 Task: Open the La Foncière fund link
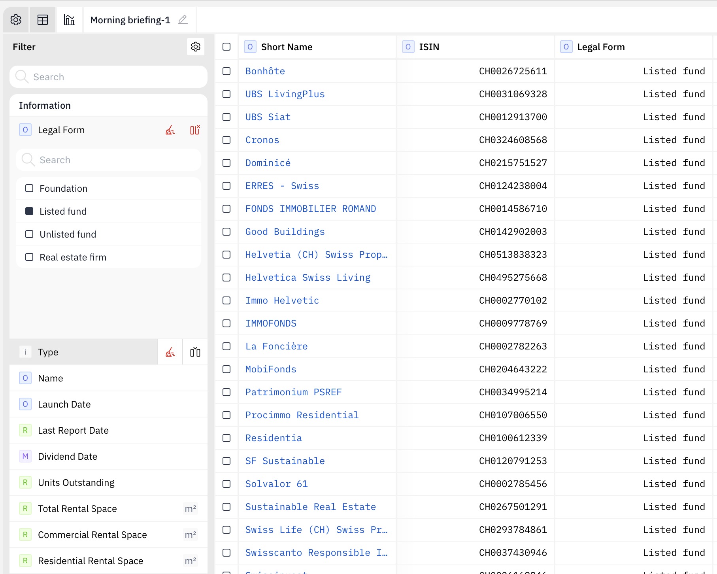point(277,346)
